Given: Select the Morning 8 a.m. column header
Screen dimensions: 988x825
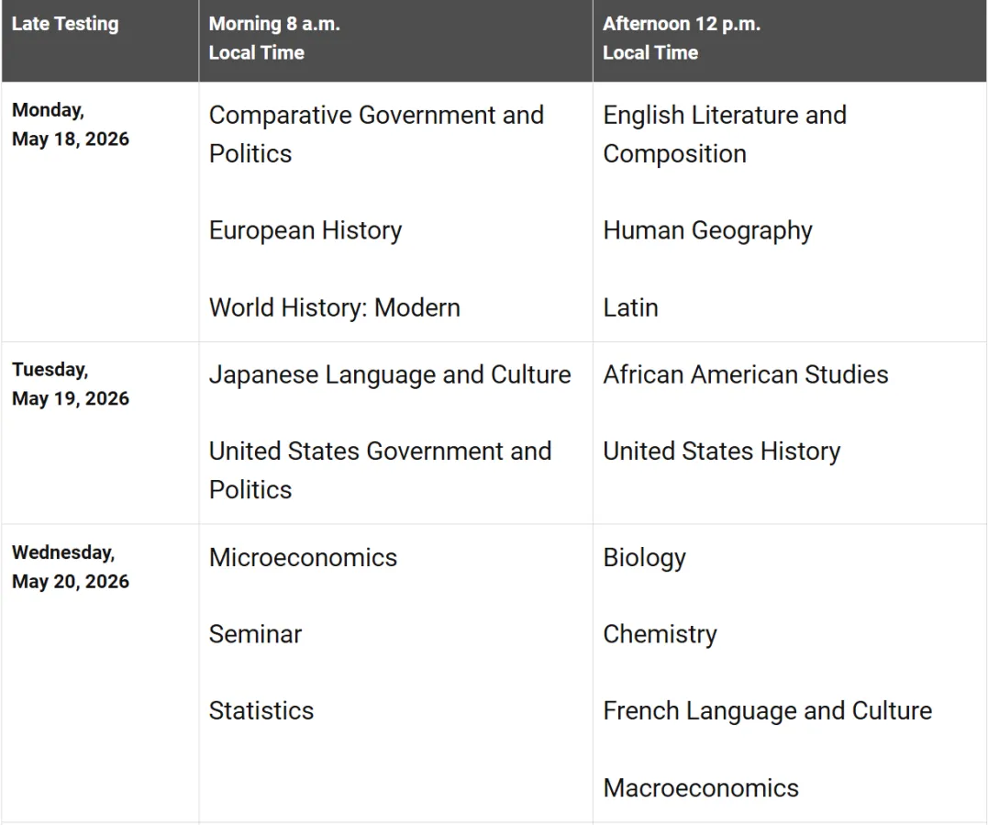Looking at the screenshot, I should pos(274,39).
